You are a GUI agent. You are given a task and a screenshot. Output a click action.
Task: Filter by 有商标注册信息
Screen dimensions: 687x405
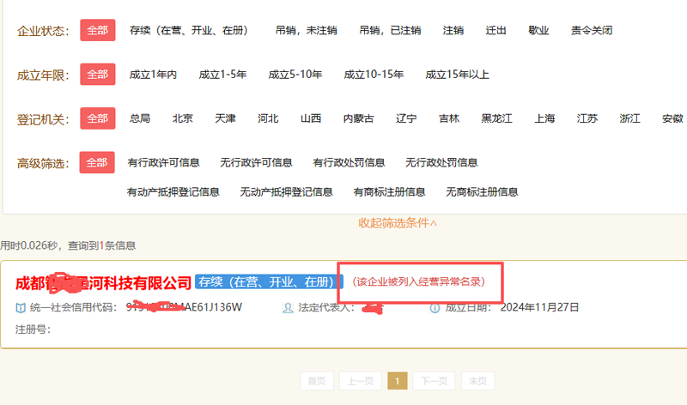pyautogui.click(x=390, y=191)
